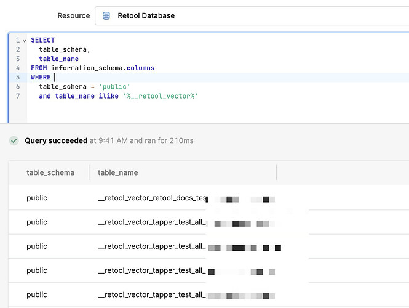Click line number 7 in the gutter
Screen dimensions: 409x308
(x=18, y=96)
